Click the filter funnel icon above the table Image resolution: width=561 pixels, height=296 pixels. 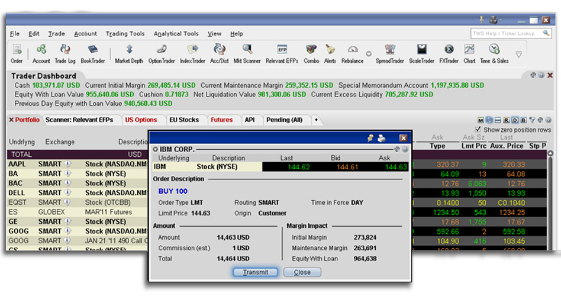click(x=533, y=120)
